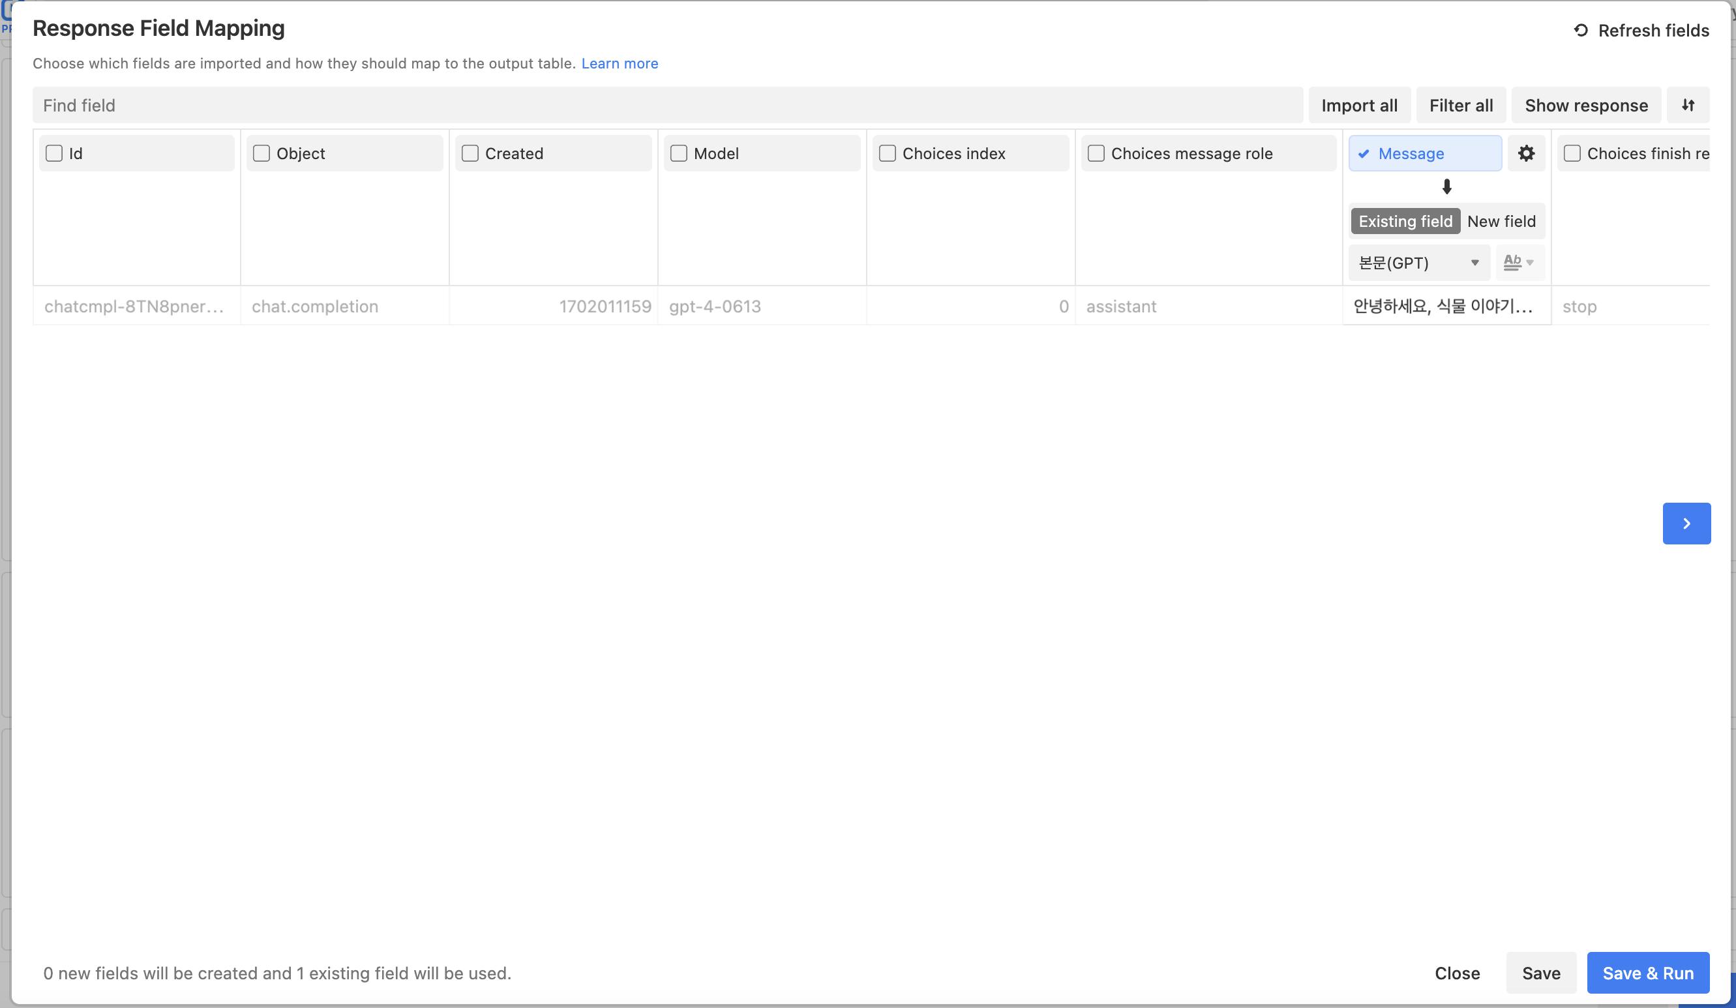Click Filter all button
The height and width of the screenshot is (1008, 1736).
coord(1460,106)
